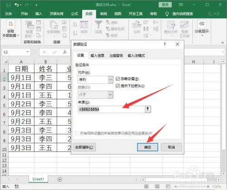The width and height of the screenshot is (227, 190).
Task: Switch to the 输入信息 tab
Action: coord(97,56)
